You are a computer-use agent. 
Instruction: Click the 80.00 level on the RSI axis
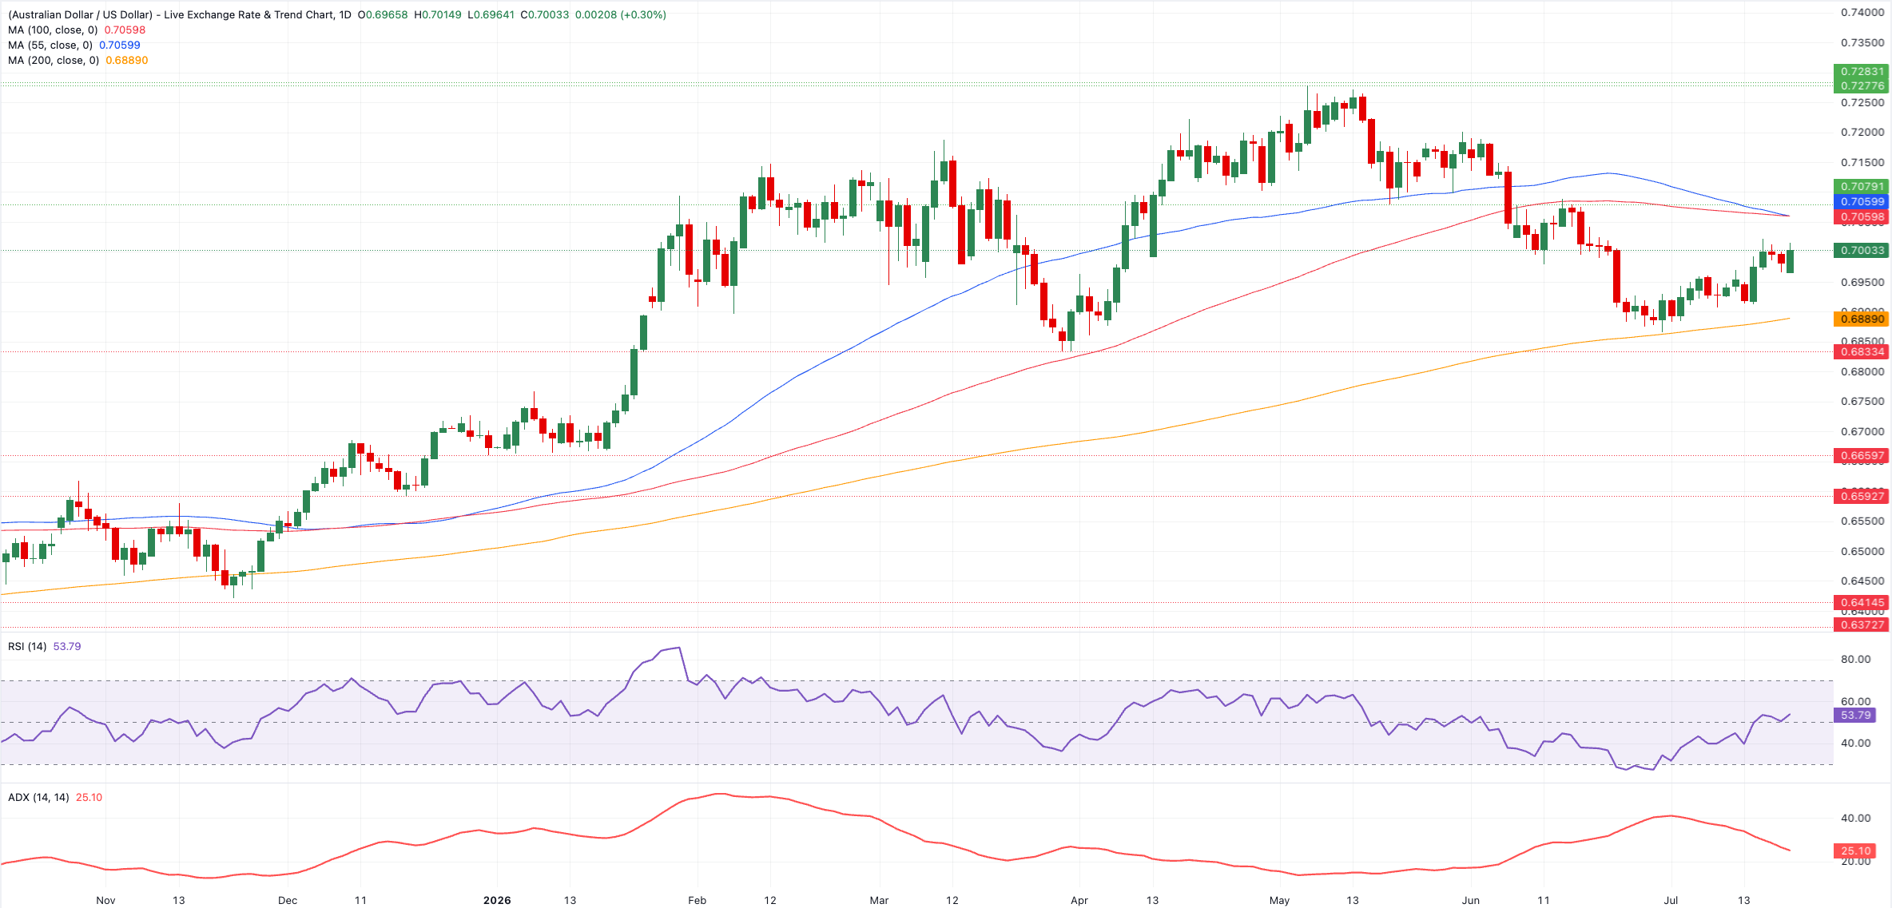[1855, 659]
